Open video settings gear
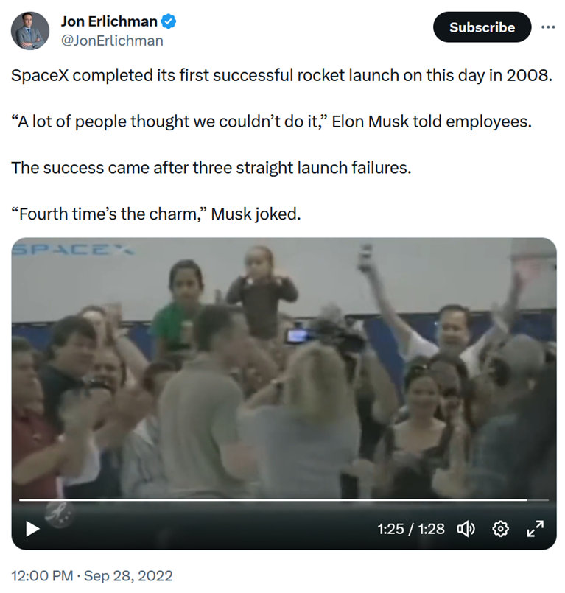 (501, 528)
